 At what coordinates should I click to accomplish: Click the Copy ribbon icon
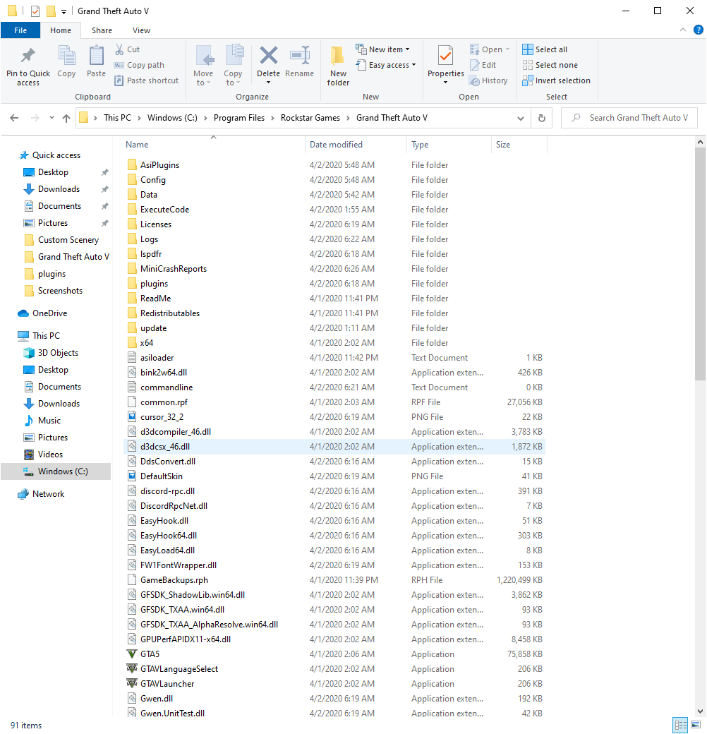[x=66, y=56]
